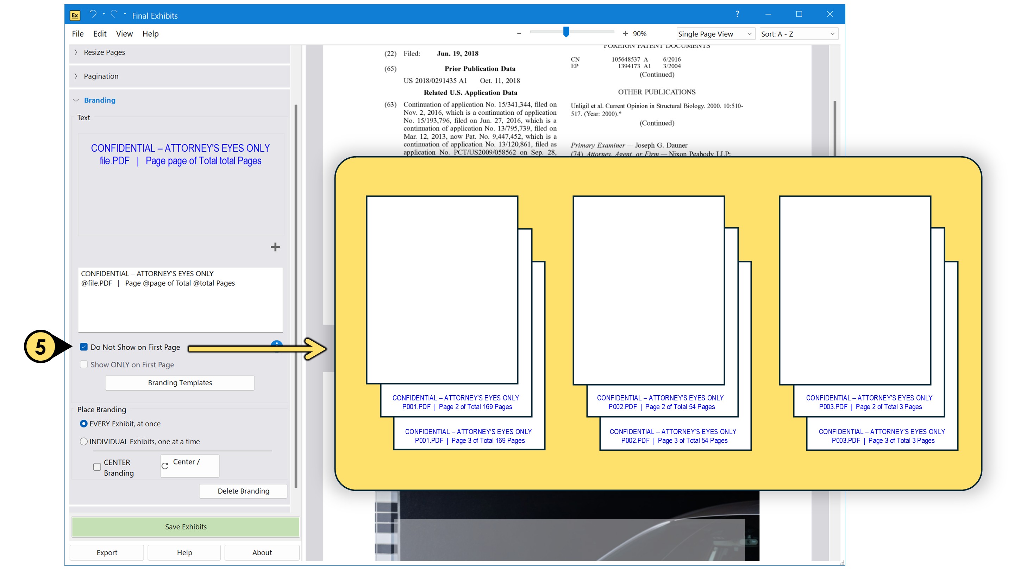
Task: Click the rotate icon beside Center
Action: pos(165,466)
